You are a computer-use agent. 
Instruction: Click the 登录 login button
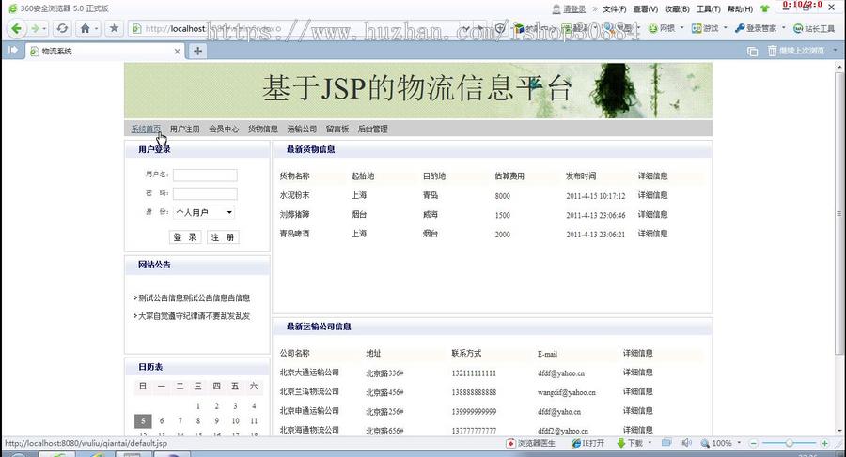click(x=185, y=237)
